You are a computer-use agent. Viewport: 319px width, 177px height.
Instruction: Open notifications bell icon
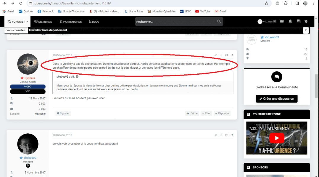pos(290,21)
